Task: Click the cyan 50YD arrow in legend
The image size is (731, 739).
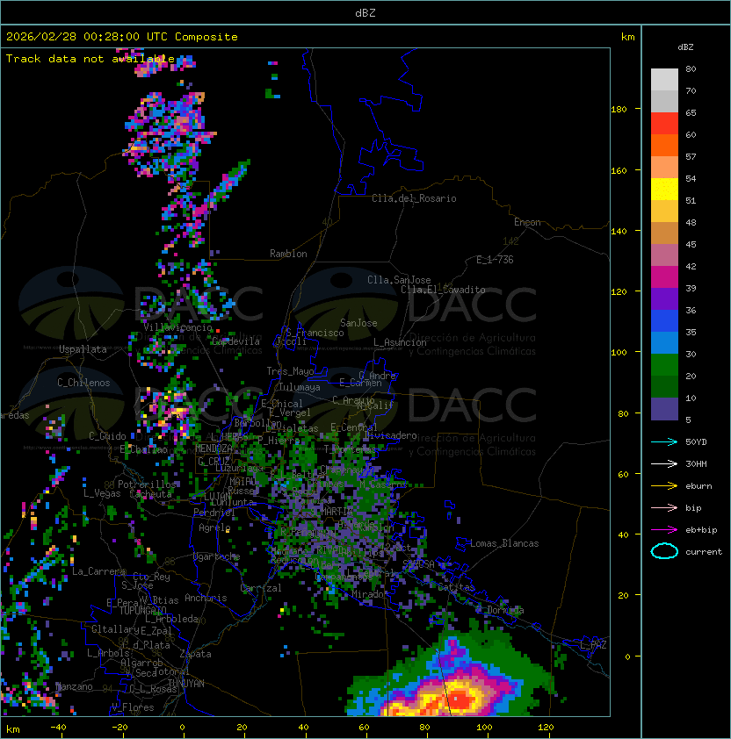Action: (x=664, y=442)
